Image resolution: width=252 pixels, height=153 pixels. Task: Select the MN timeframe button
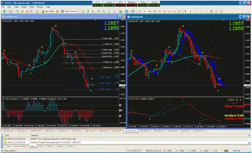[179, 11]
